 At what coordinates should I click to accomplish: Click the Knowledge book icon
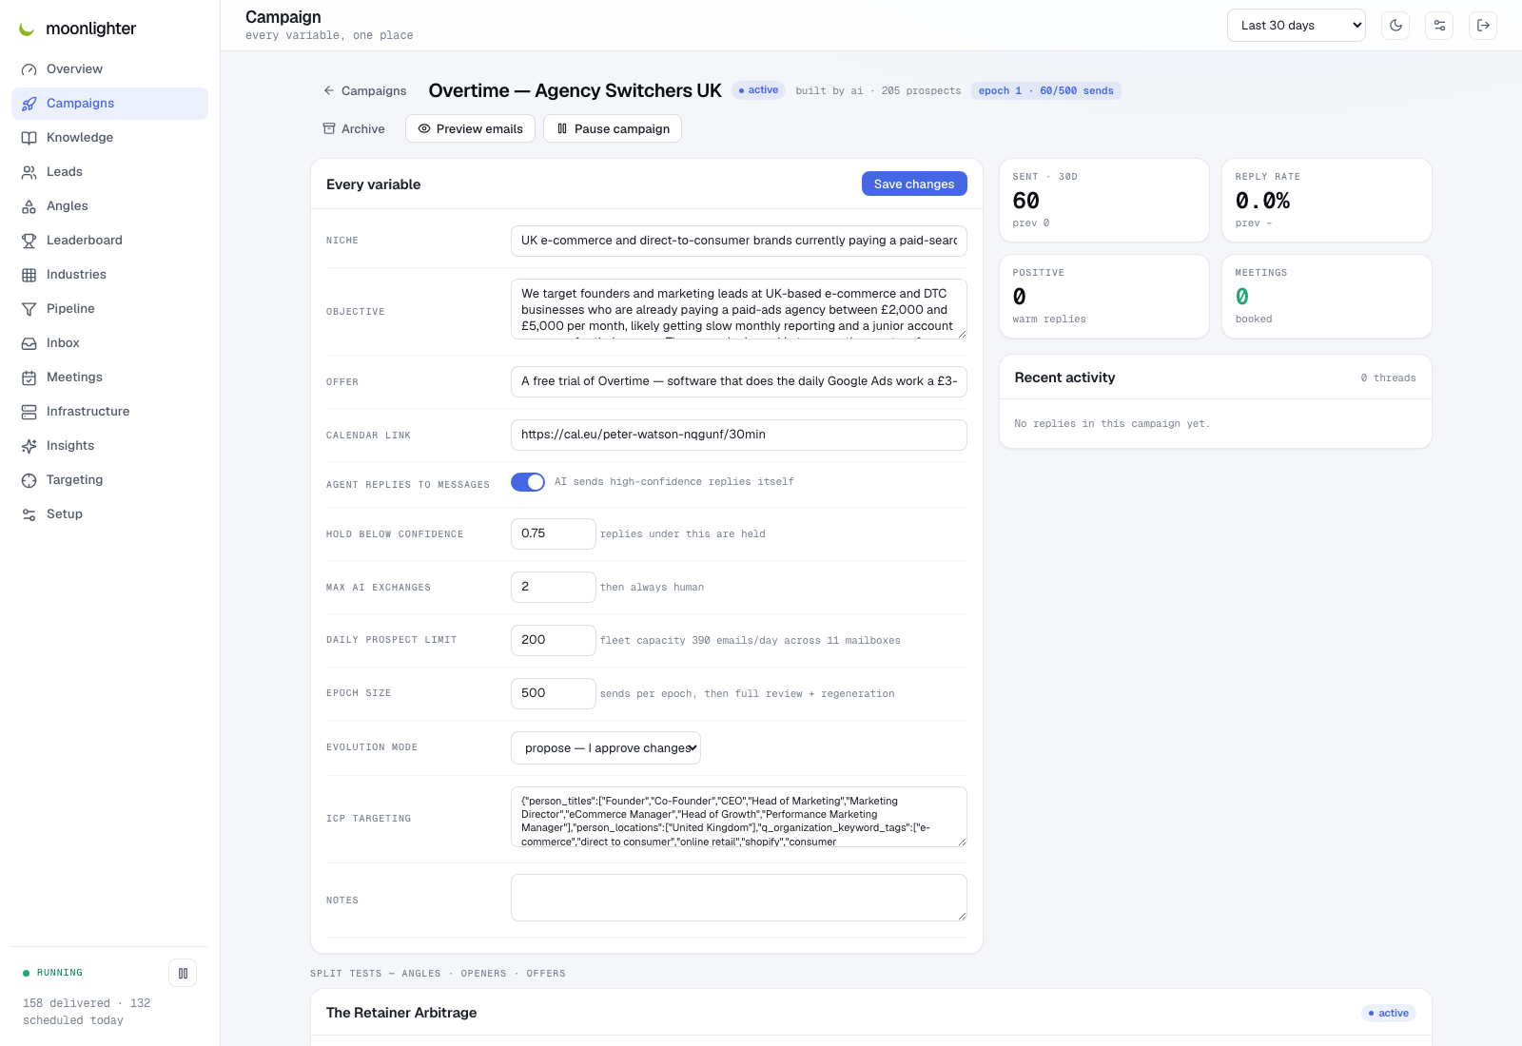pos(29,138)
